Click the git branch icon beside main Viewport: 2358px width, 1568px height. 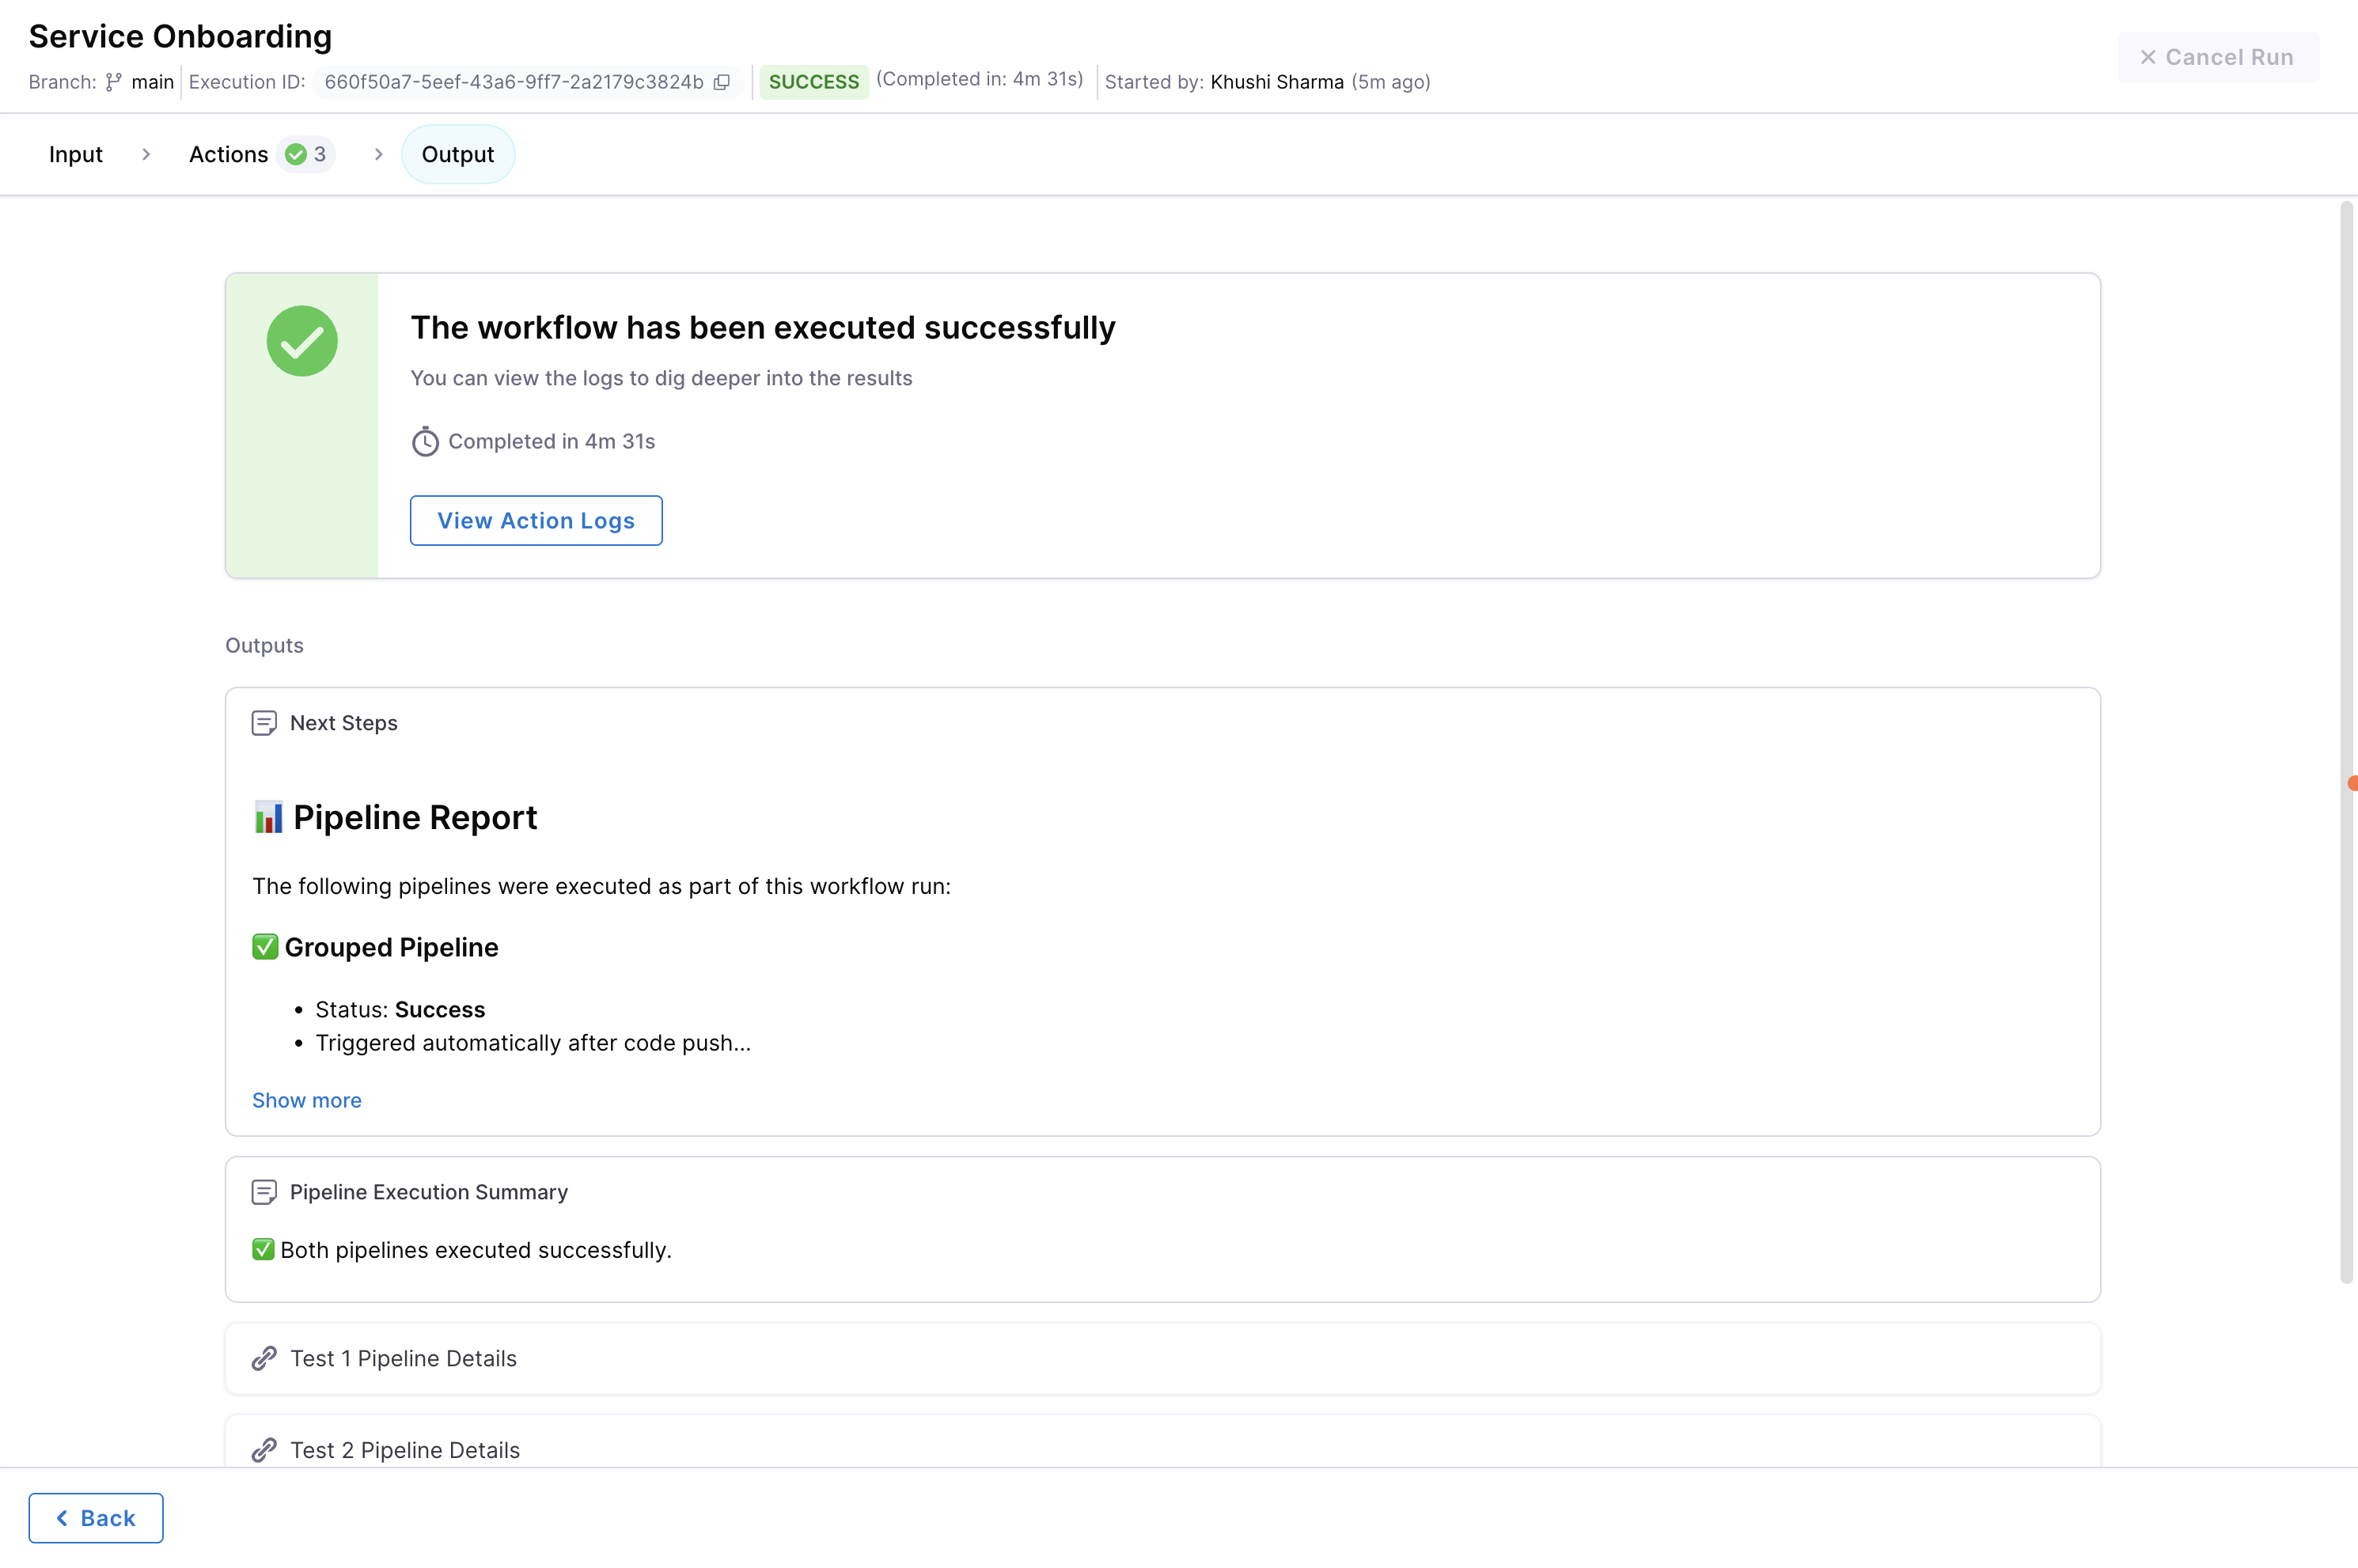(x=114, y=82)
